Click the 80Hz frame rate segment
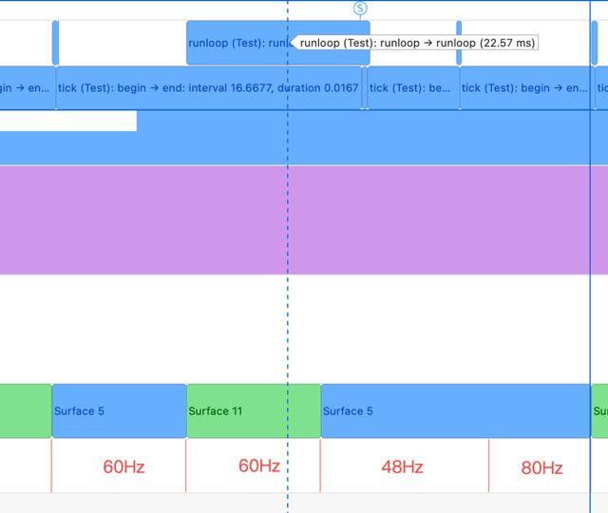Screen dimensions: 608x513 [x=540, y=466]
